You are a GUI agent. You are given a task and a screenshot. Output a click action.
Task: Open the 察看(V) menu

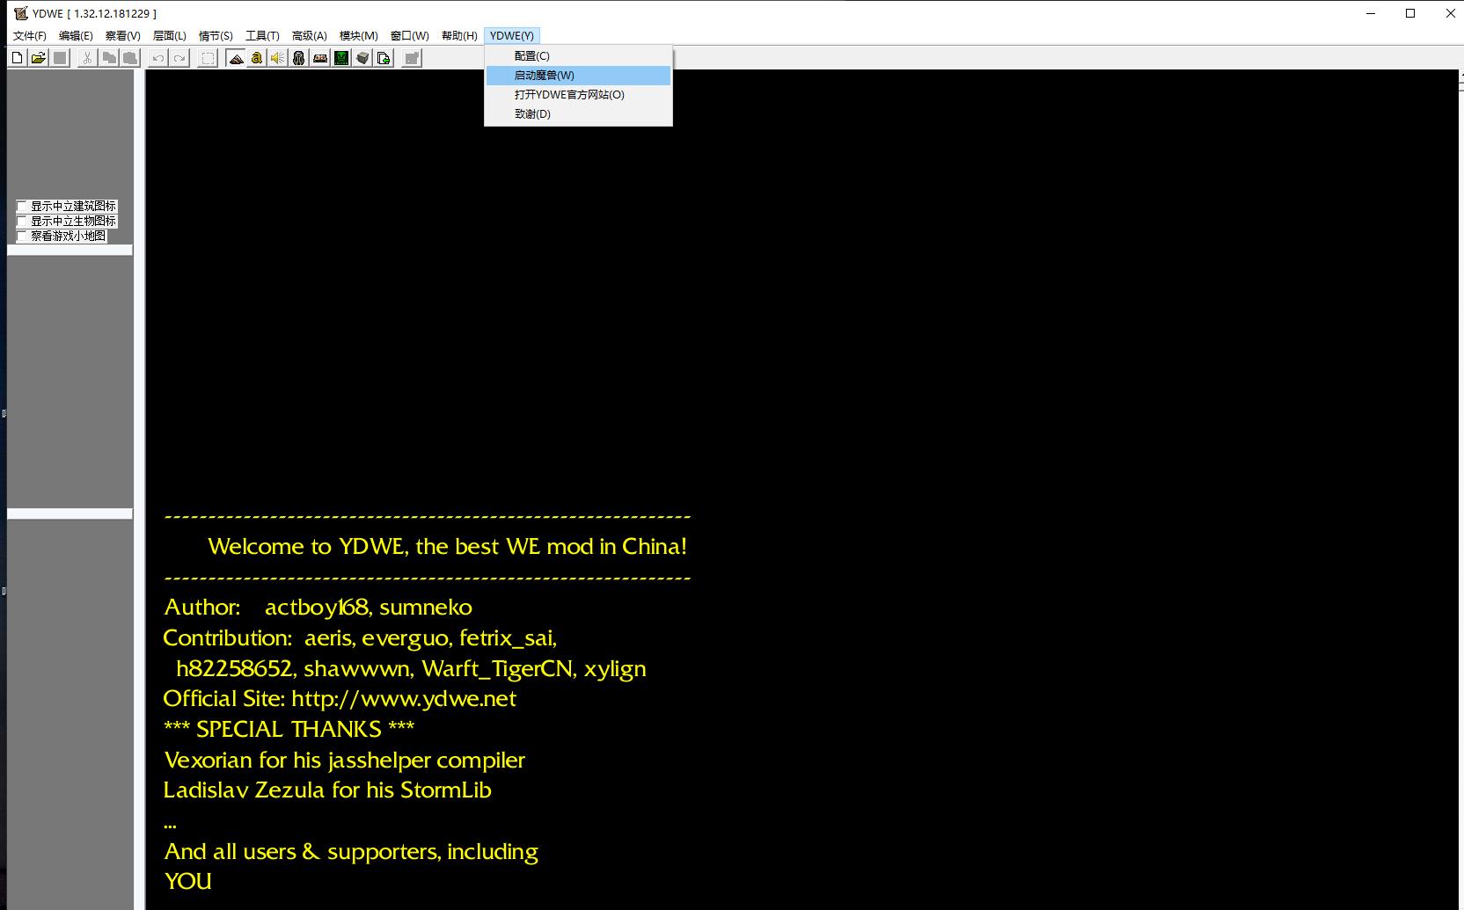pyautogui.click(x=122, y=36)
